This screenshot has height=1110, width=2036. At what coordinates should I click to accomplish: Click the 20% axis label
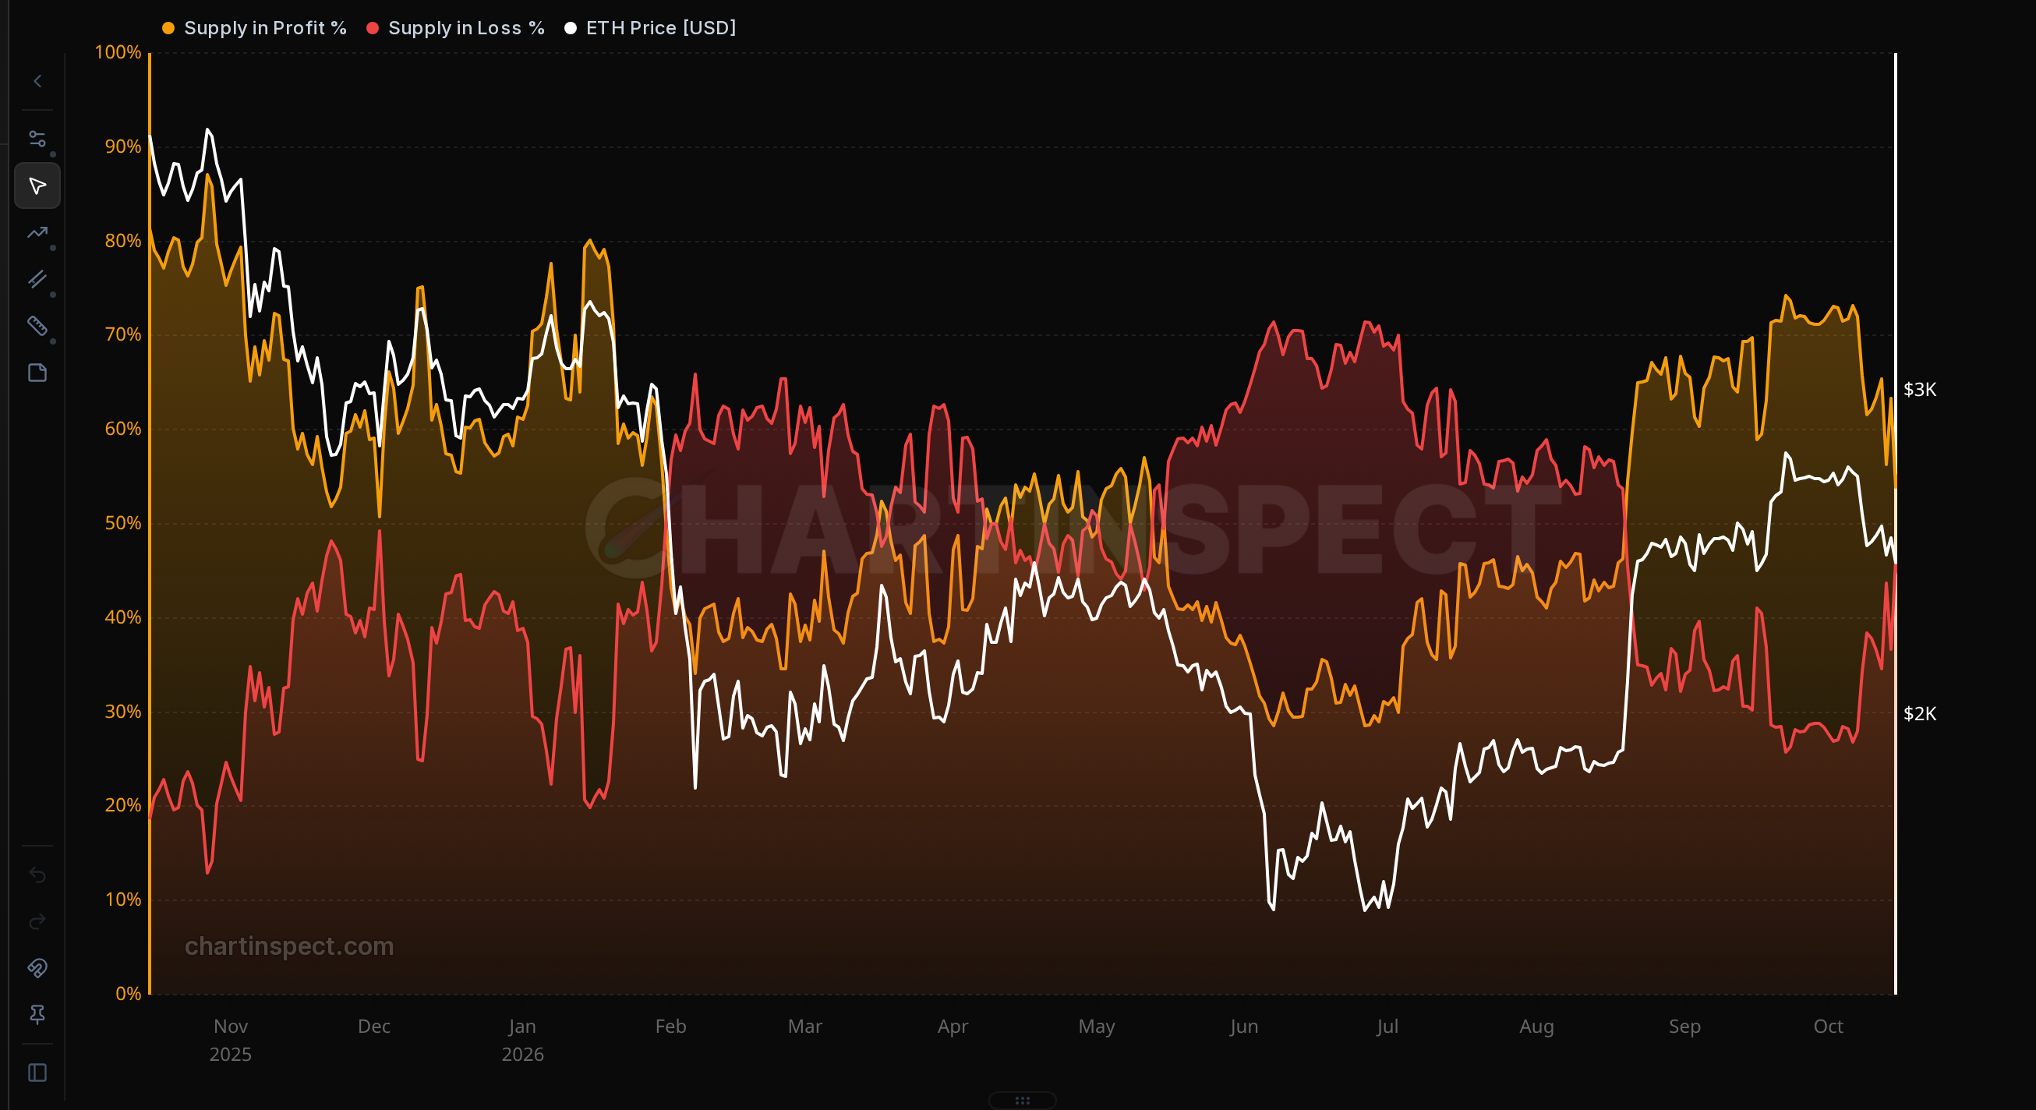click(x=122, y=805)
